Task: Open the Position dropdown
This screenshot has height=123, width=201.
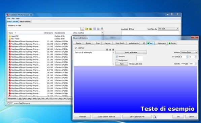Action: 189,52
